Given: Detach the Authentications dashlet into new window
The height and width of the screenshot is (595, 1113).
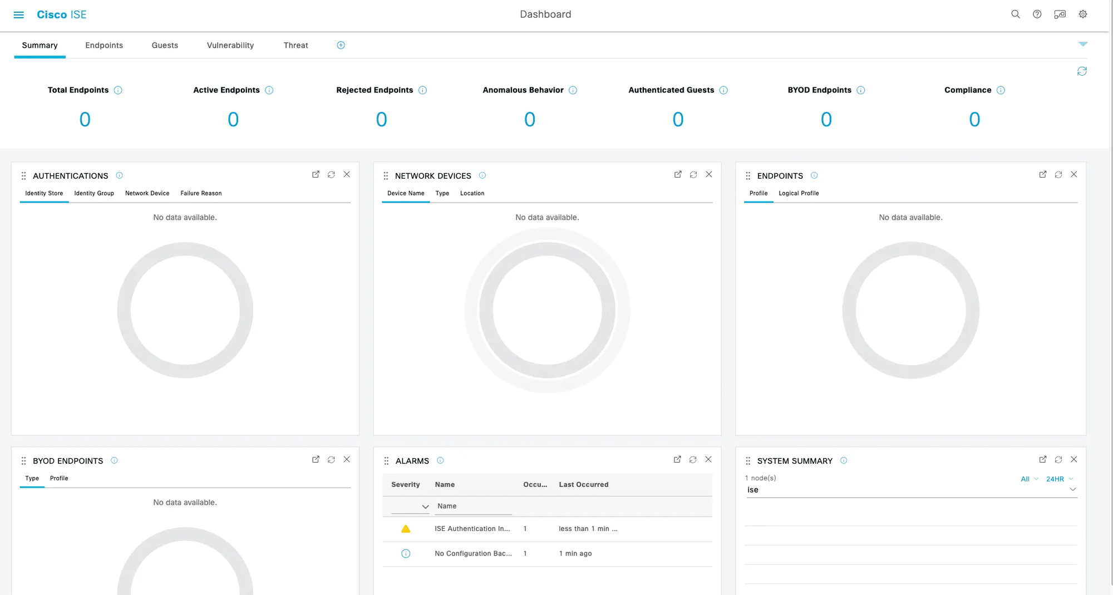Looking at the screenshot, I should [x=316, y=174].
